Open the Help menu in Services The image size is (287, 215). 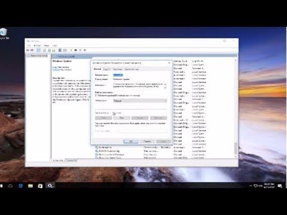coord(54,45)
